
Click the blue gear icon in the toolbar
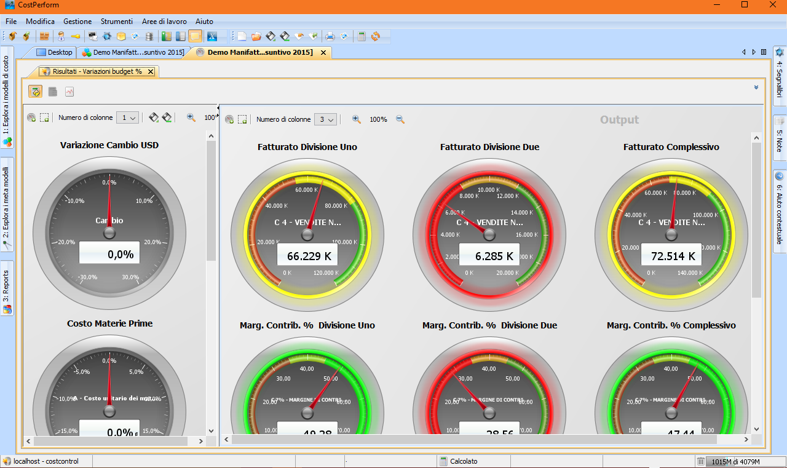(107, 36)
